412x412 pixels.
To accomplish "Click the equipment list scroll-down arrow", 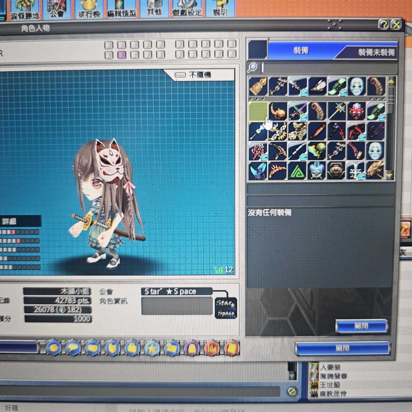I will [389, 175].
